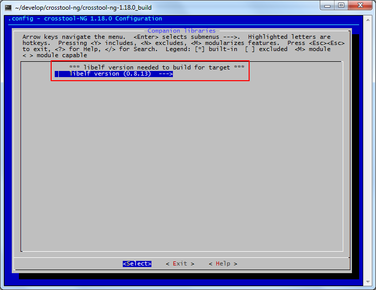
Task: Maximize the terminal window
Action: [x=341, y=6]
